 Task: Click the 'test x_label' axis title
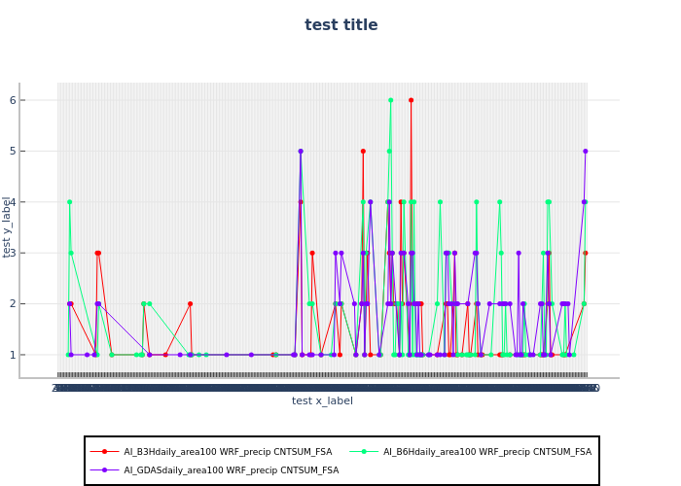click(322, 400)
